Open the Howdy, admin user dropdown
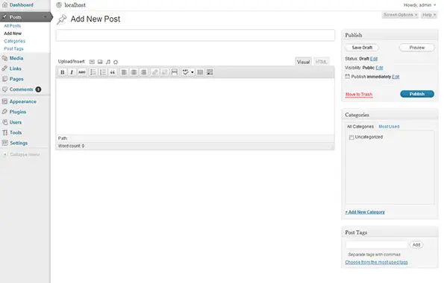 tap(419, 5)
